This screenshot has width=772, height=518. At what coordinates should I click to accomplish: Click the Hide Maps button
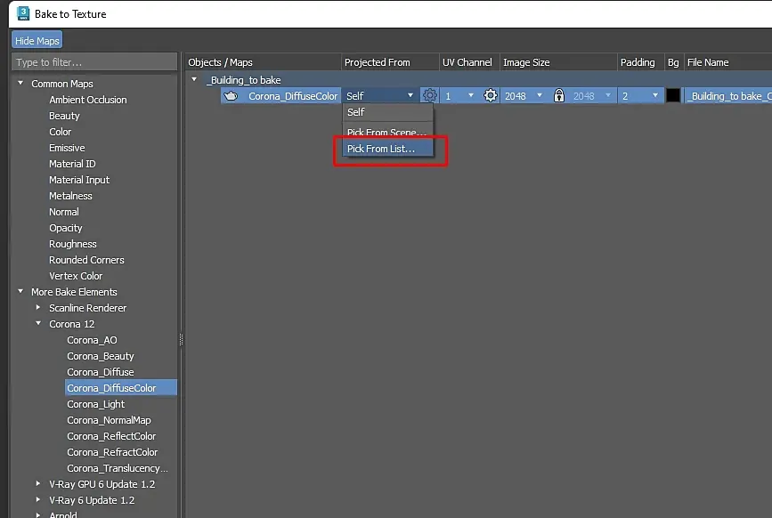[x=37, y=40]
